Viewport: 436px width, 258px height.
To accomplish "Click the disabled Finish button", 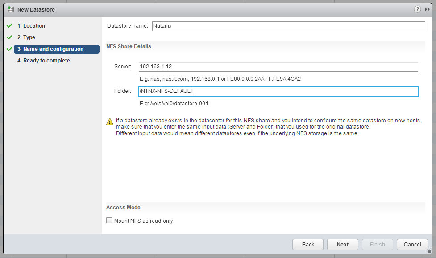I will pyautogui.click(x=377, y=244).
